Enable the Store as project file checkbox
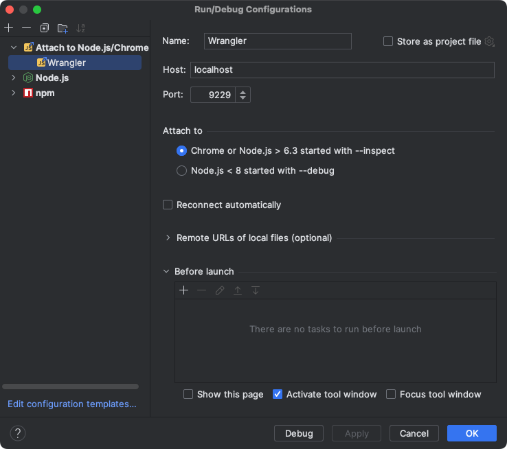 tap(388, 41)
